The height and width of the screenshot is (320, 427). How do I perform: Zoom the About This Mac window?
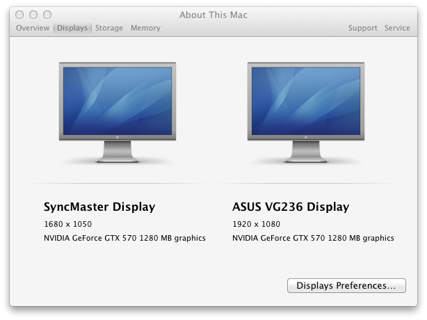[x=47, y=15]
